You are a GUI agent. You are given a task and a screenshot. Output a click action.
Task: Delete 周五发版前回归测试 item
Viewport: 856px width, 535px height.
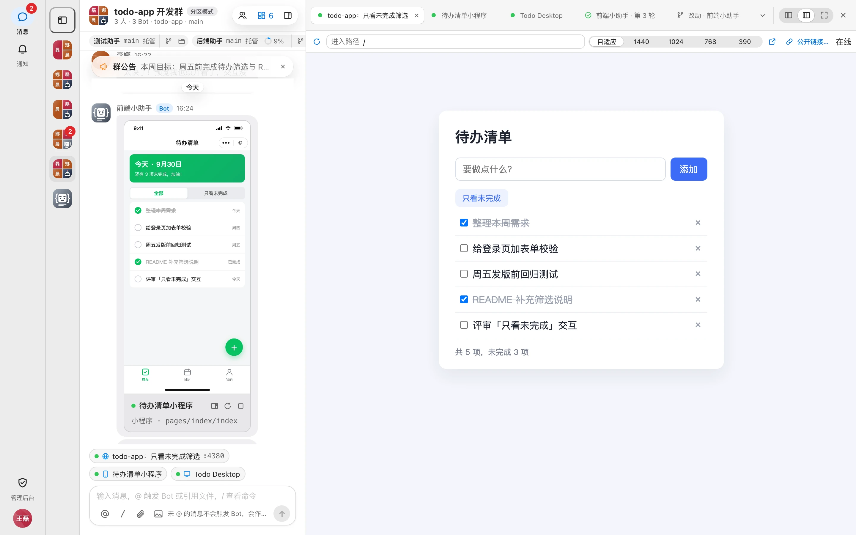click(698, 273)
